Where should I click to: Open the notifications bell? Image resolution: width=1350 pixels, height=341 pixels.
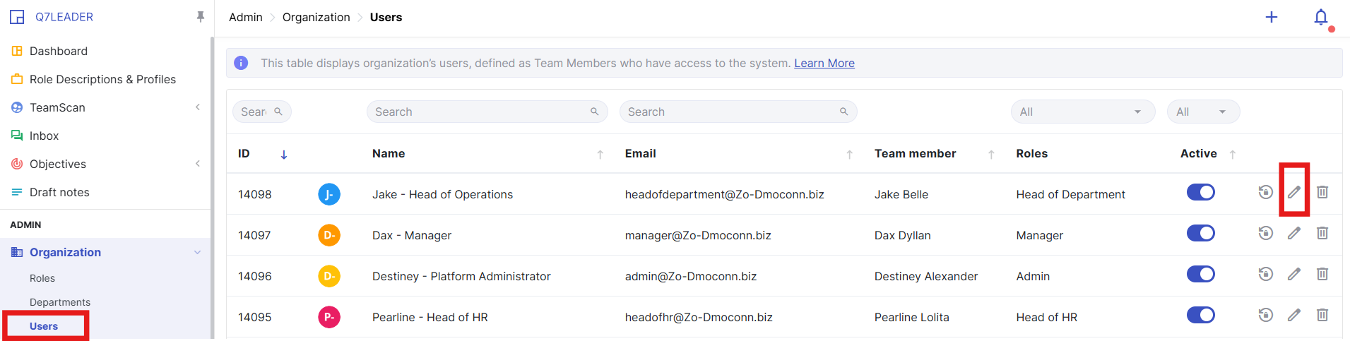click(x=1321, y=18)
